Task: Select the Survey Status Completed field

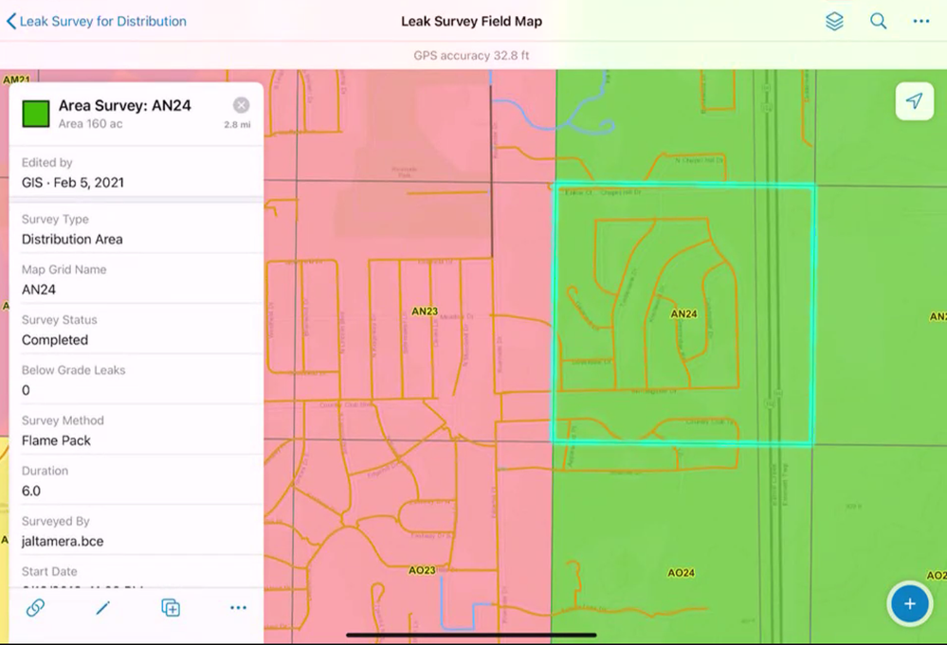Action: (137, 330)
